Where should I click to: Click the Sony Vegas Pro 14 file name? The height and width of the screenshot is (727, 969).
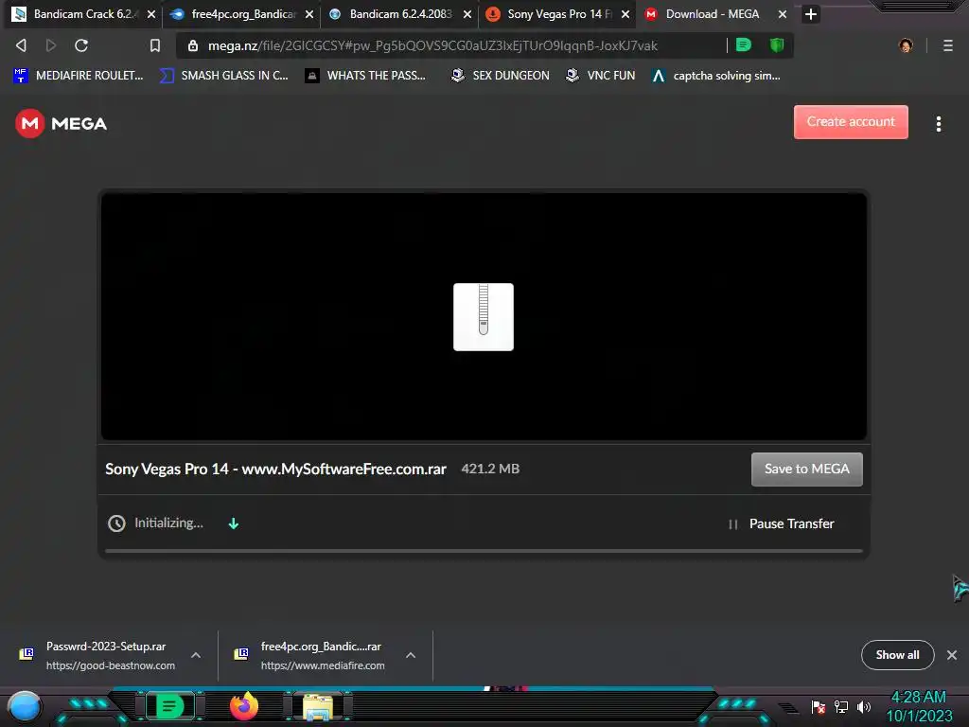coord(275,470)
